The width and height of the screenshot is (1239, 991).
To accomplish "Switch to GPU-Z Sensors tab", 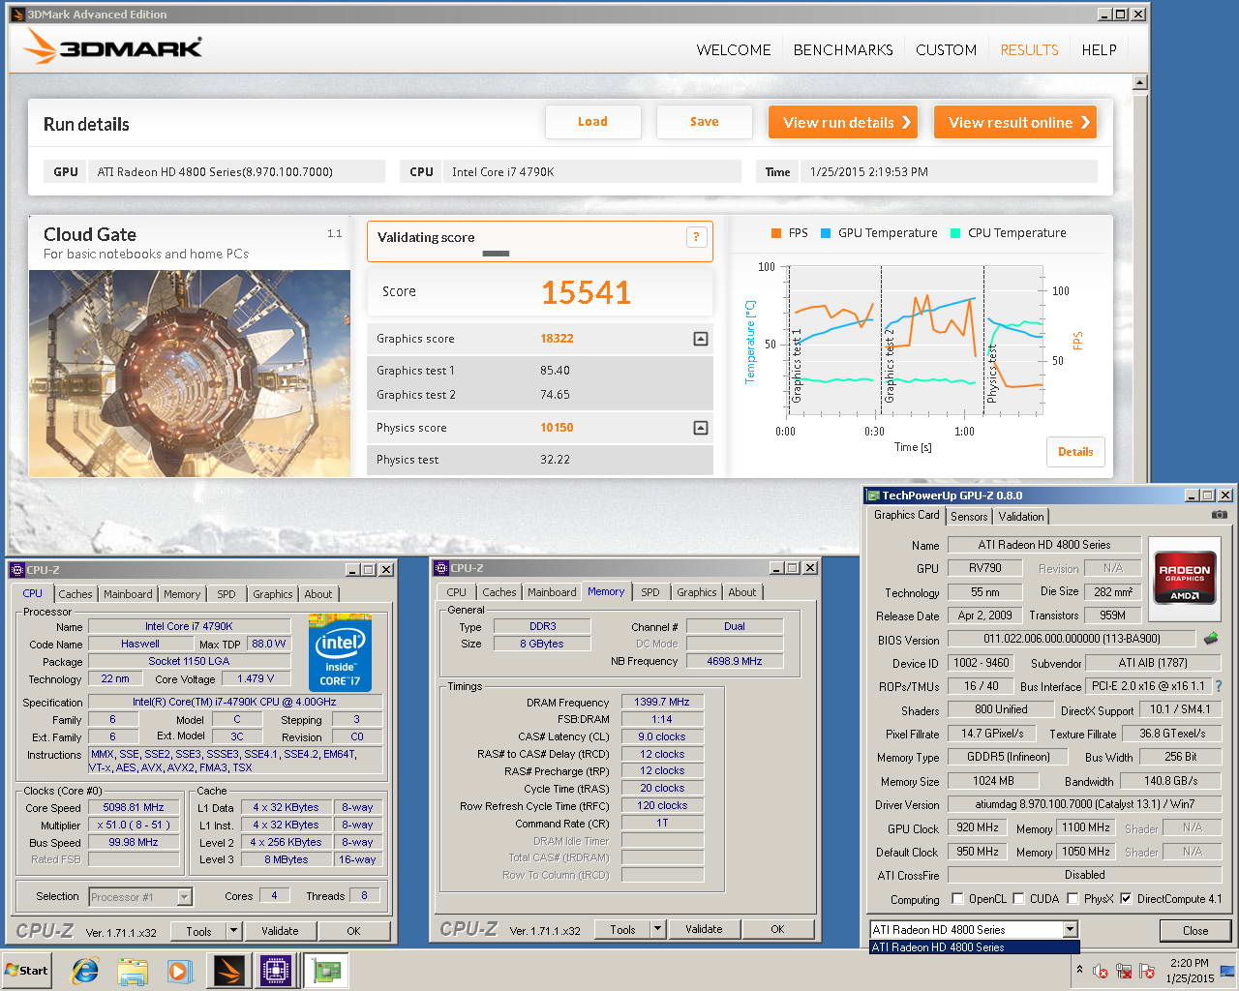I will [x=969, y=517].
